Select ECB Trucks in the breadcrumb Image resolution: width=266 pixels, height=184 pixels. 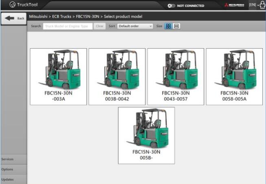click(x=62, y=16)
